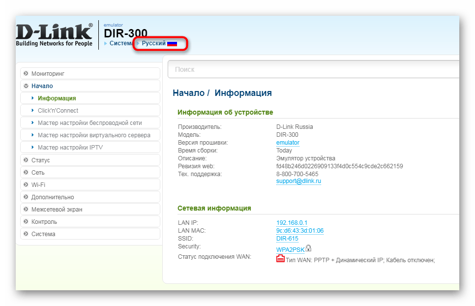Click the D-Link logo
The image size is (475, 306).
click(54, 35)
